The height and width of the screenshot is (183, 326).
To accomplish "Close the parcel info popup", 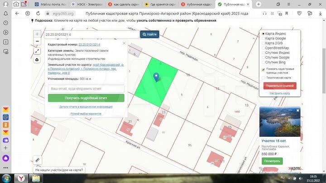I will pos(124,43).
